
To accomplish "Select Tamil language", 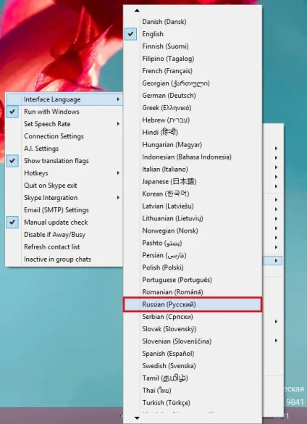I will (x=193, y=378).
